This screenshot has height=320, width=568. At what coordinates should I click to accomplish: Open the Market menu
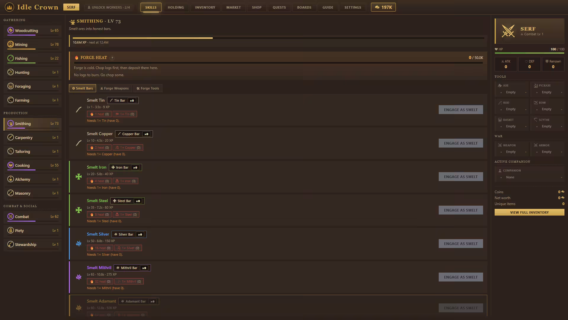click(233, 7)
